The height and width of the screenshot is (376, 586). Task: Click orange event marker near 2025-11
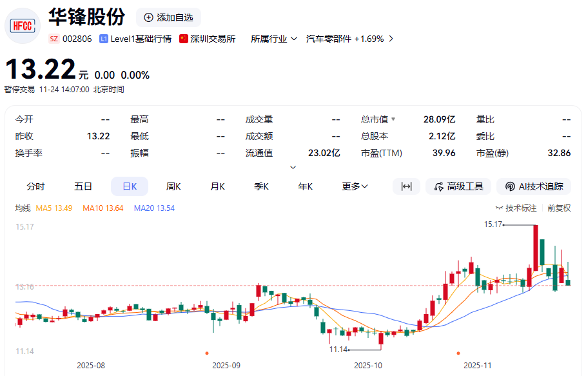pos(458,353)
